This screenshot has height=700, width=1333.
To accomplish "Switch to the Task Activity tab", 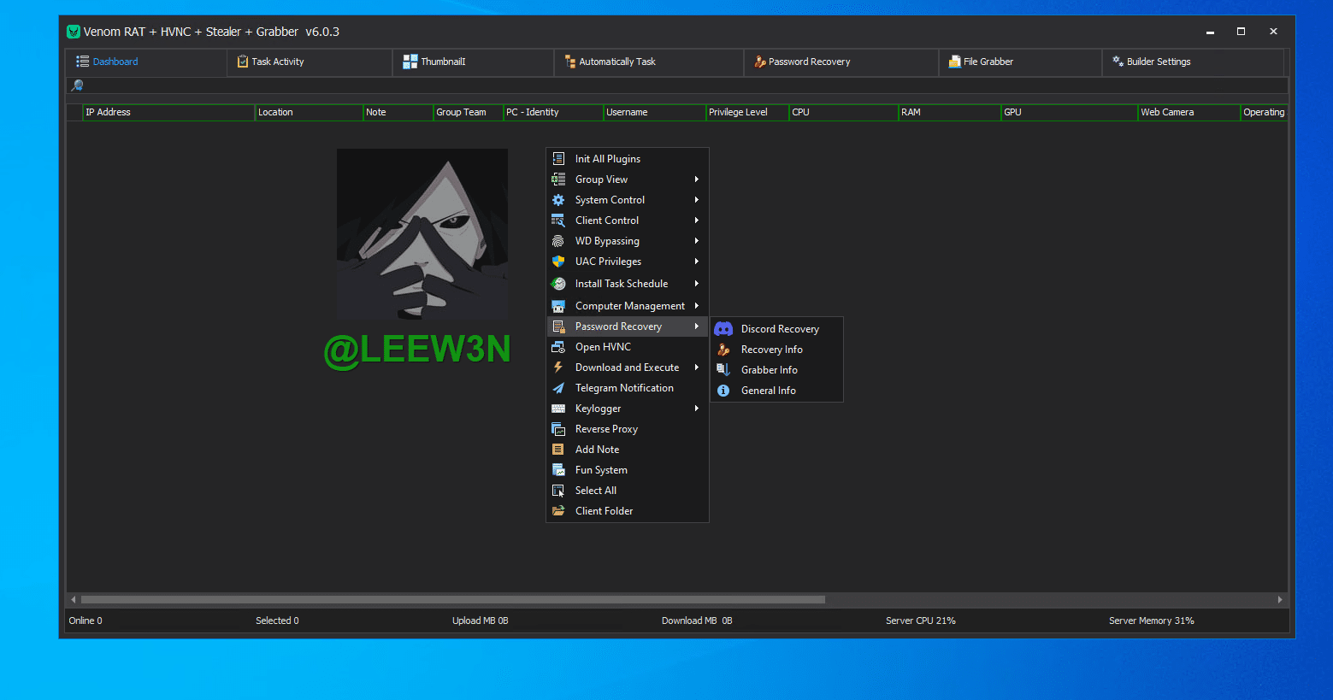I will tap(277, 62).
